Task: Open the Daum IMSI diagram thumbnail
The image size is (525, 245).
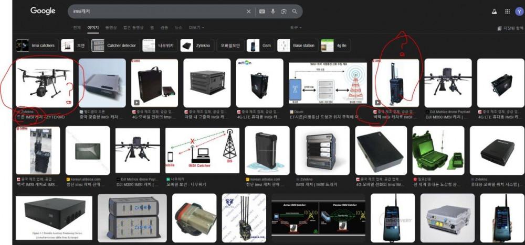Action: tap(328, 84)
